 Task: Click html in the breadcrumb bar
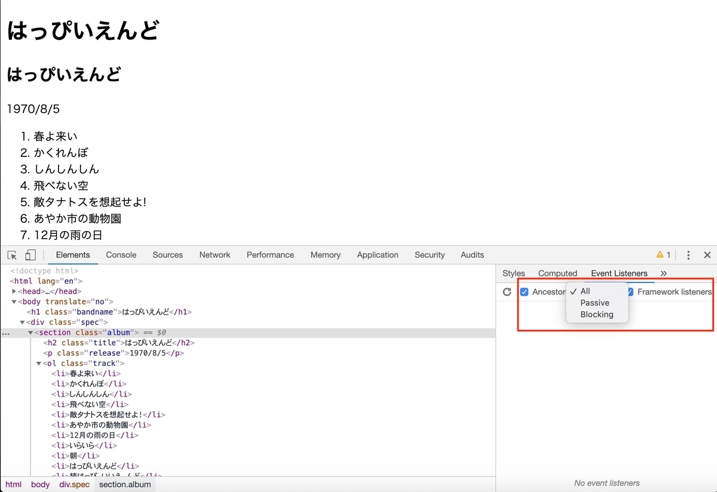pyautogui.click(x=13, y=484)
